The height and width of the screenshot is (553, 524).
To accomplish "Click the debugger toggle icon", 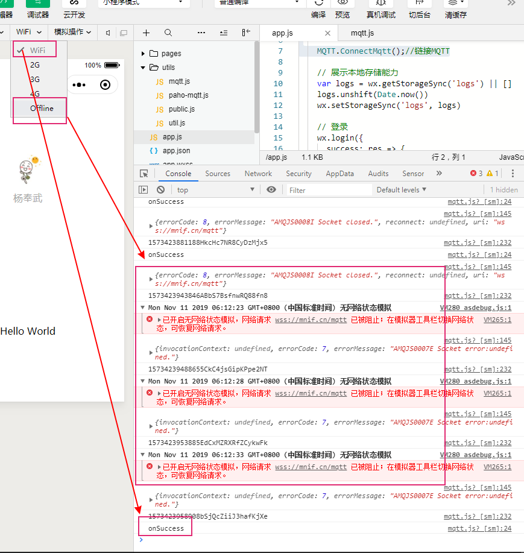I will click(38, 4).
